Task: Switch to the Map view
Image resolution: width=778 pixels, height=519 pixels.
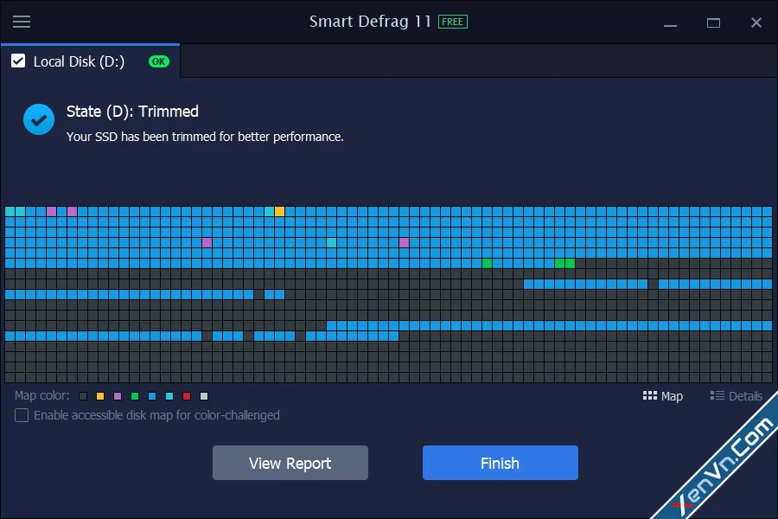Action: (663, 396)
